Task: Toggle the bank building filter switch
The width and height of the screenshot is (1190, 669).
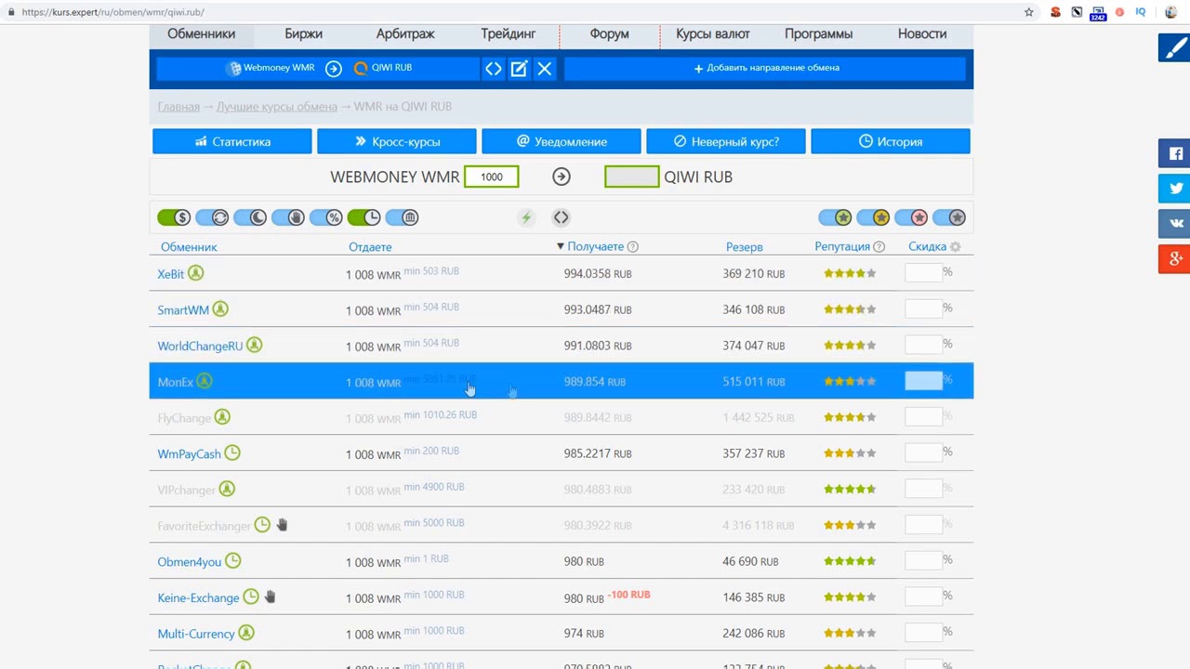Action: tap(402, 217)
